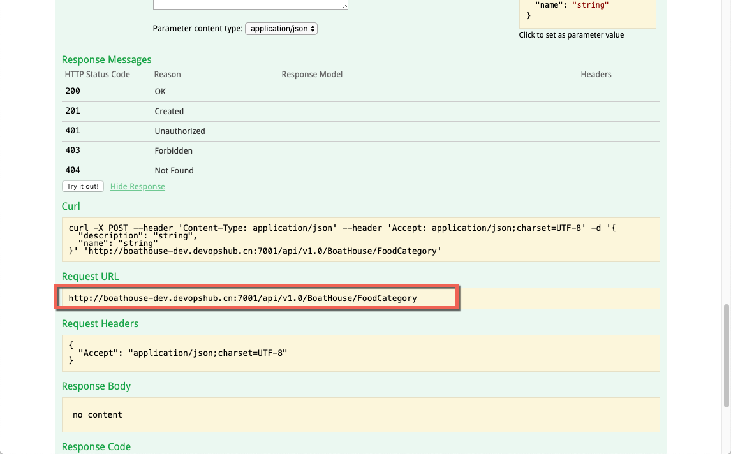Select the Request URL text box

(x=361, y=298)
